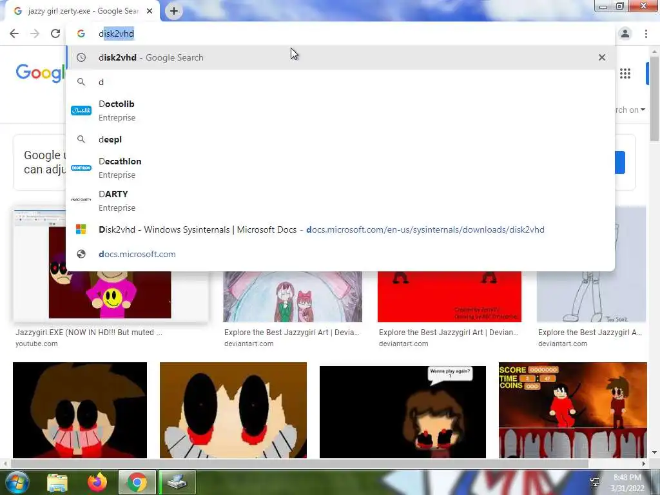This screenshot has width=660, height=495.
Task: Open 'Explore the Best Jazzygirl Art | Devia...' link
Action: click(x=292, y=332)
